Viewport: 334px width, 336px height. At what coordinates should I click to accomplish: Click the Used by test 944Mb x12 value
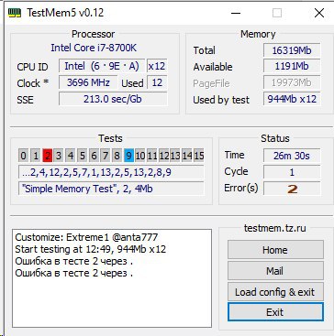[292, 99]
